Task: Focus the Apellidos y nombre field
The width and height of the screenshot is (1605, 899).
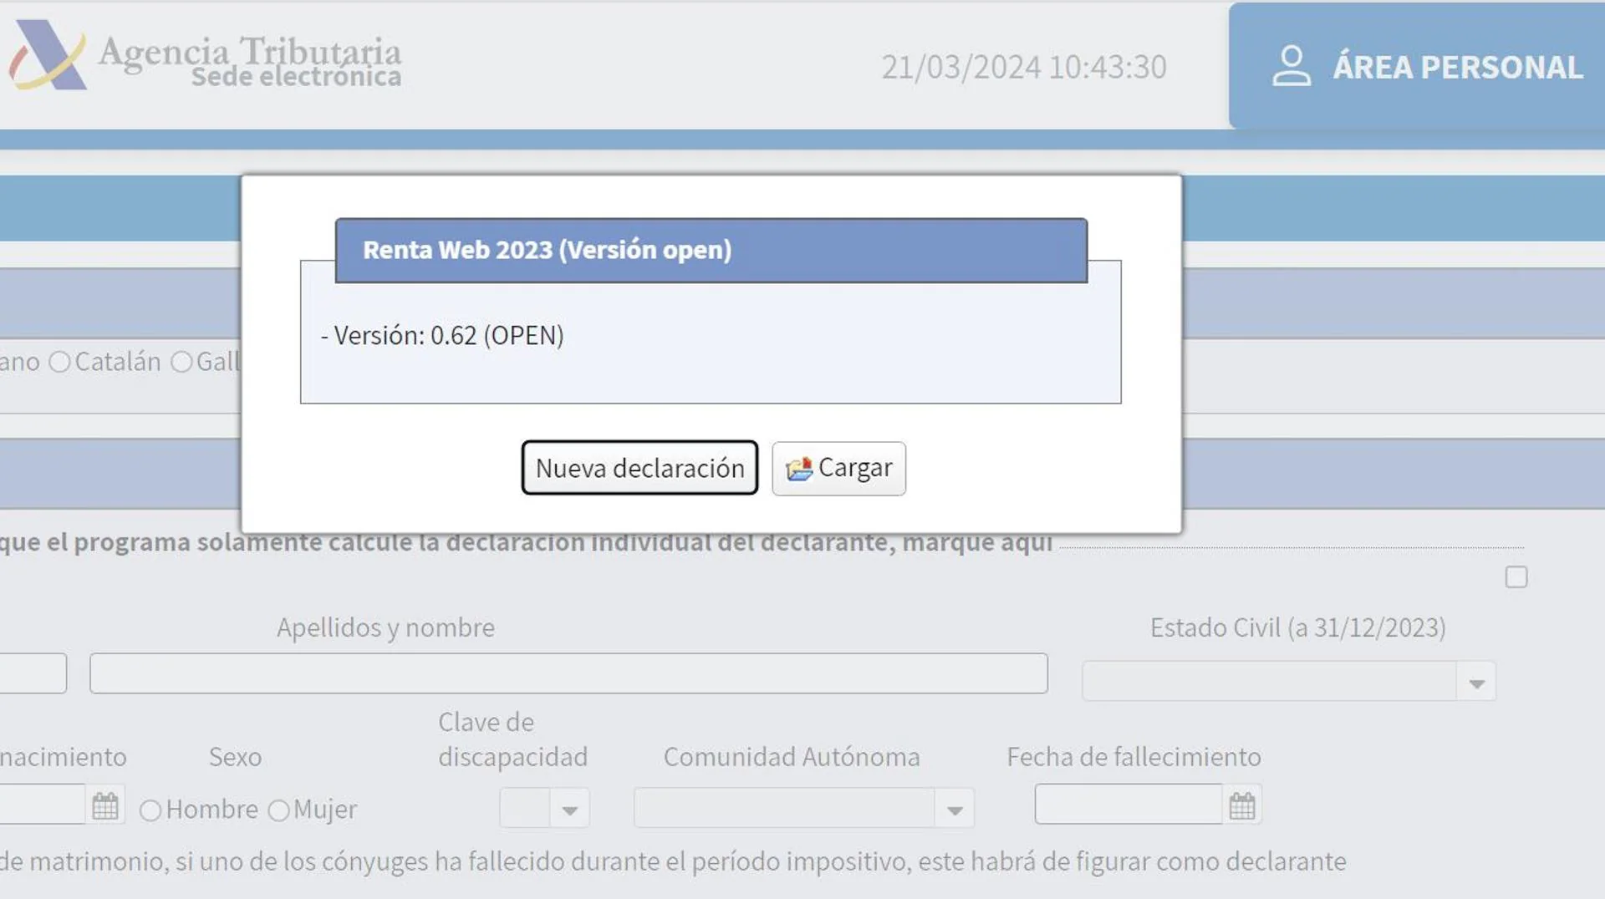Action: pyautogui.click(x=568, y=673)
